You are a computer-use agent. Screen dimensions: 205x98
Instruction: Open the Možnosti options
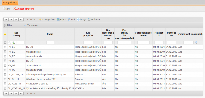click(94, 20)
